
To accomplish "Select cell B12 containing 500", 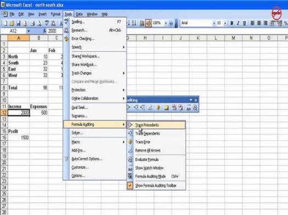I will (38, 113).
